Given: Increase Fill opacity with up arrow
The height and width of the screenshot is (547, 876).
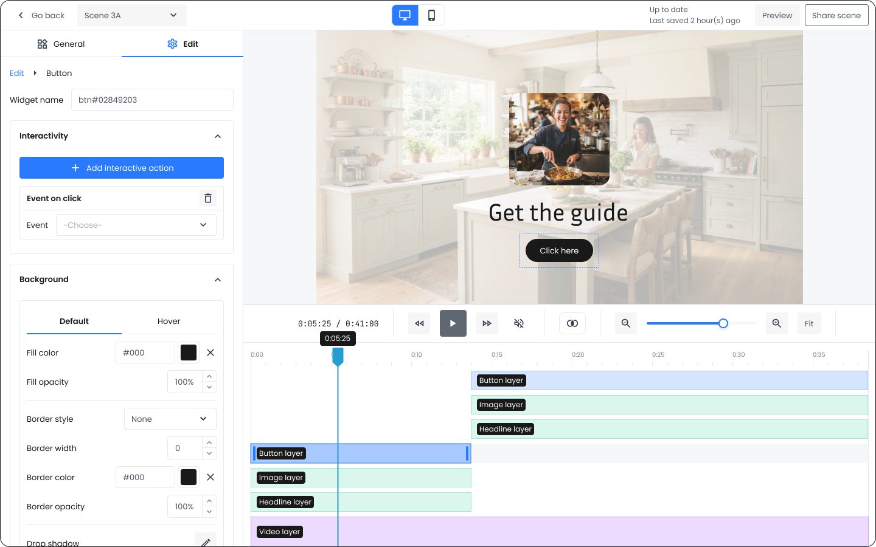Looking at the screenshot, I should 209,376.
